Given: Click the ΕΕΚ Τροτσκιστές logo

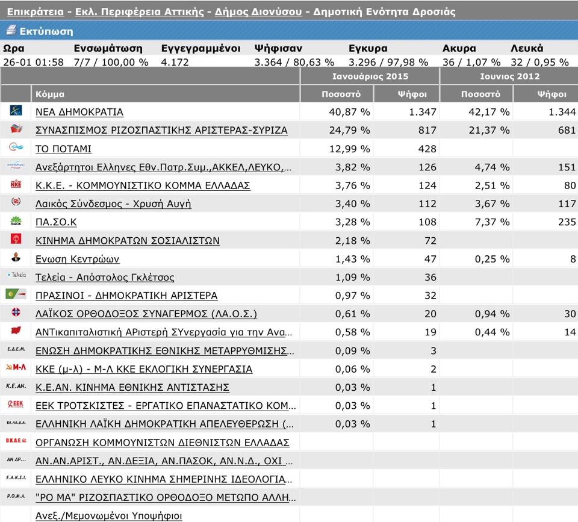Looking at the screenshot, I should 16,404.
